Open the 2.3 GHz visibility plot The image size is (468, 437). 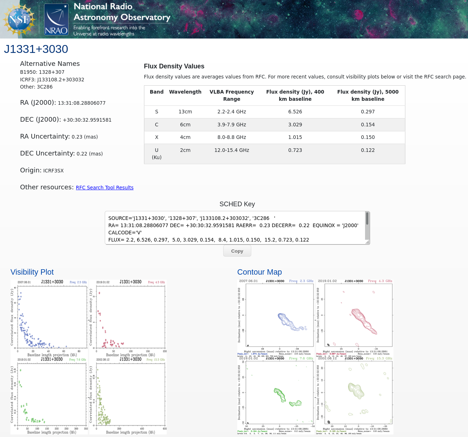[x=49, y=318]
